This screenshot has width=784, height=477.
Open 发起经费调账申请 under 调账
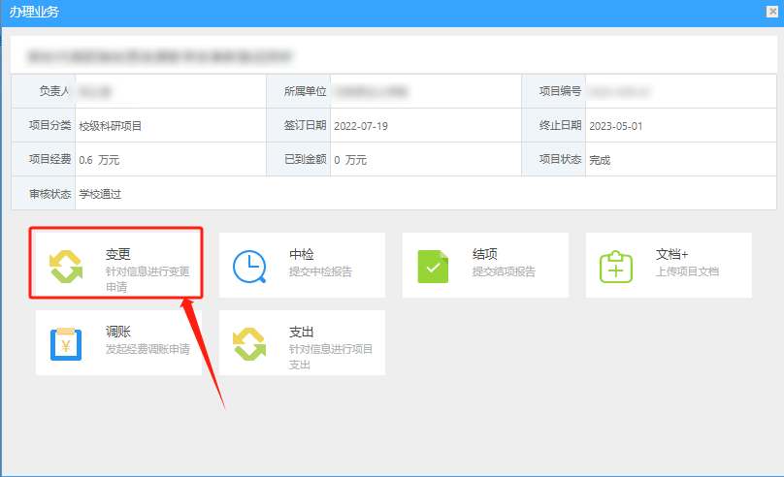pyautogui.click(x=147, y=349)
